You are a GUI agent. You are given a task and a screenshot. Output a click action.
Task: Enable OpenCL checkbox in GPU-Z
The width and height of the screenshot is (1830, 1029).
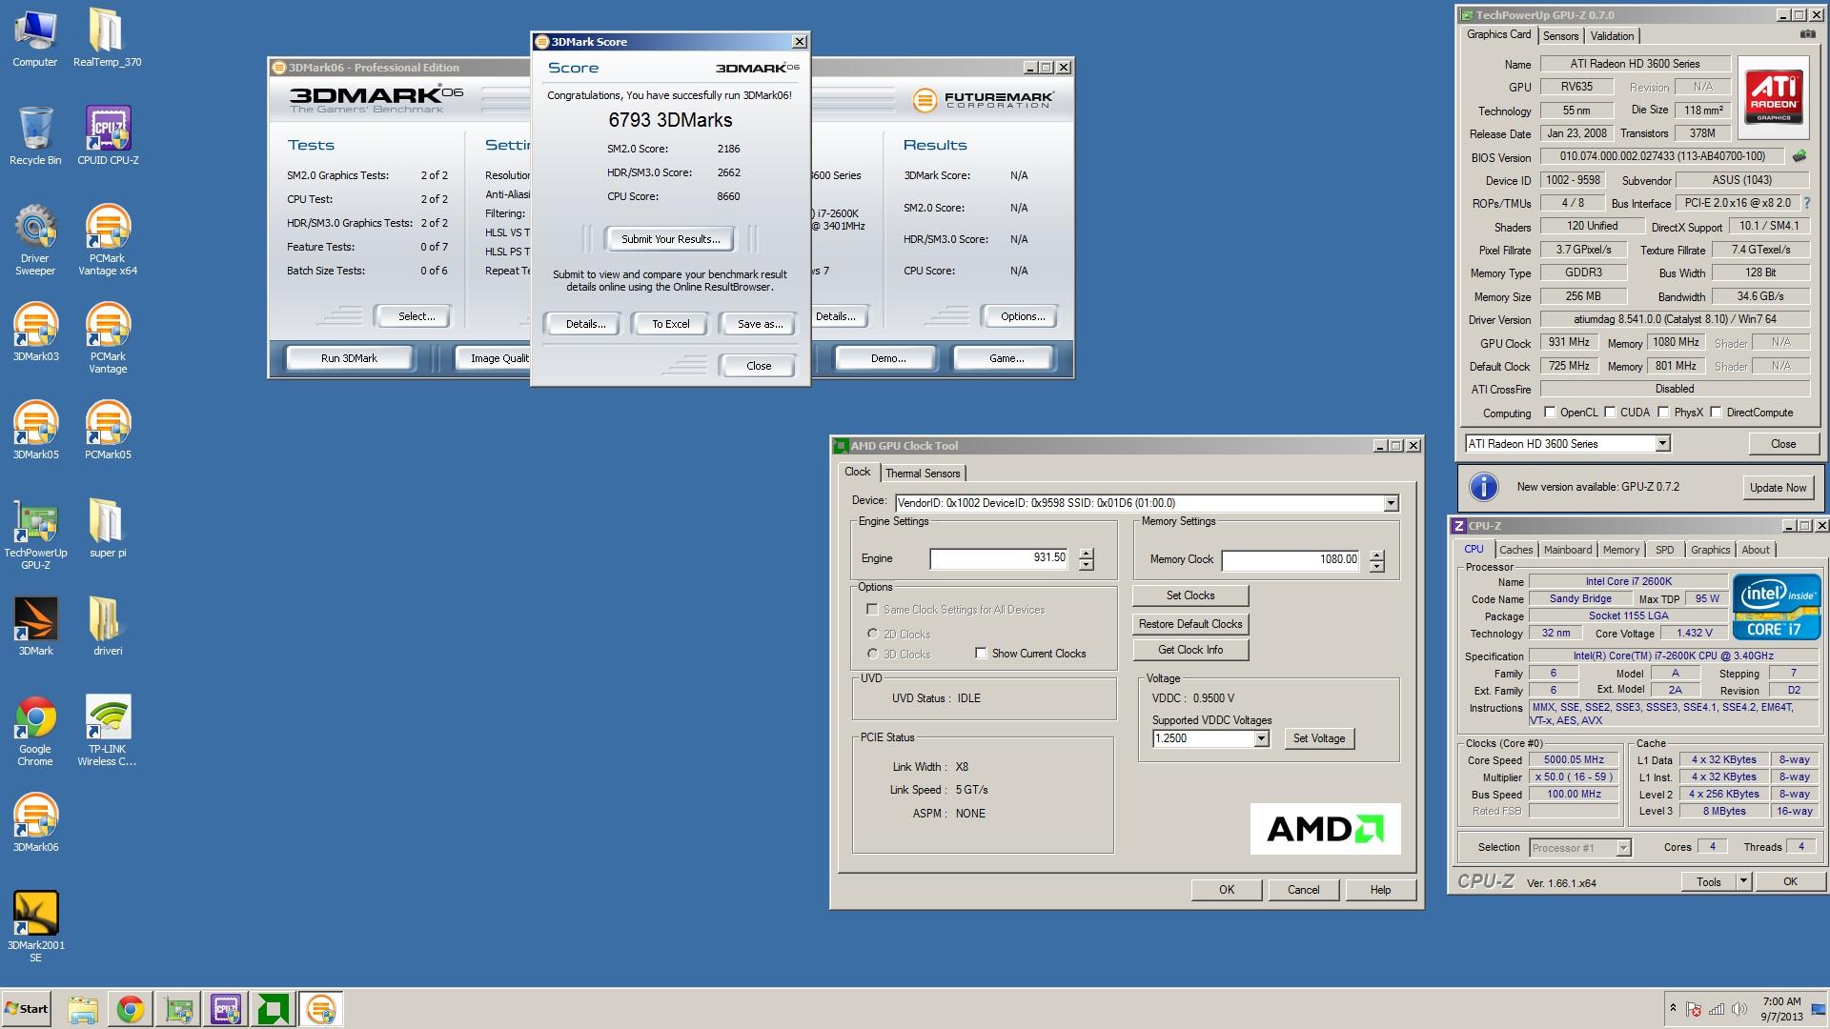pyautogui.click(x=1550, y=413)
